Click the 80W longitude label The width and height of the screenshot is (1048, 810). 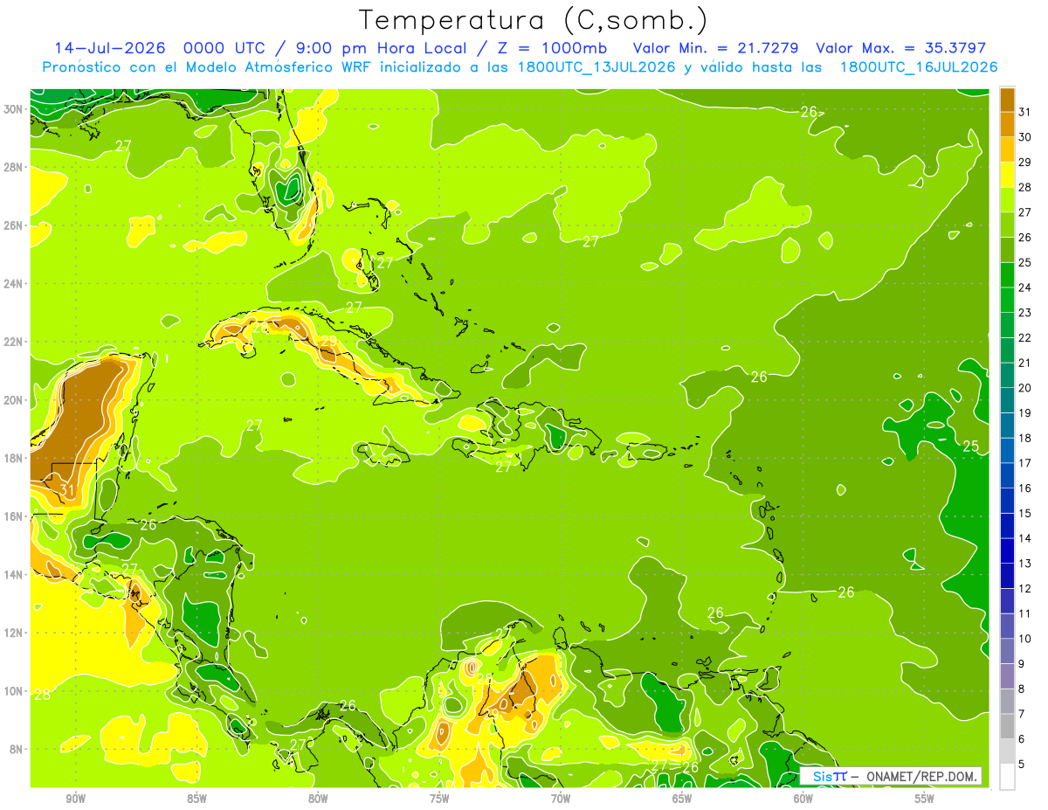point(318,798)
